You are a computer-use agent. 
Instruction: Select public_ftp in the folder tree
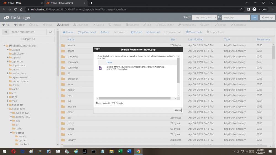pyautogui.click(x=17, y=105)
